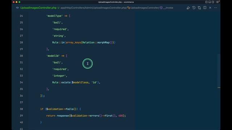Click the PHP file icon in the tab
The width and height of the screenshot is (232, 130).
pyautogui.click(x=17, y=8)
